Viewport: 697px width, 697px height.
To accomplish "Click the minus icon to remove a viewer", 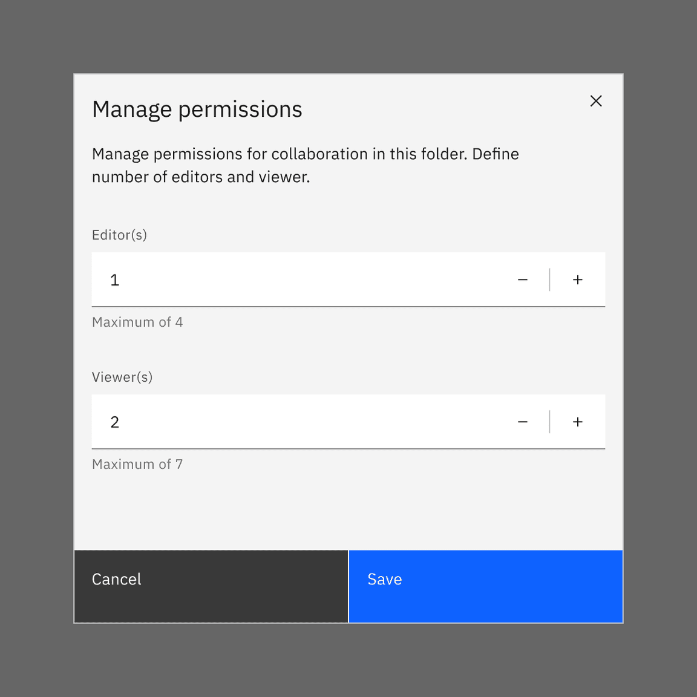I will coord(523,422).
